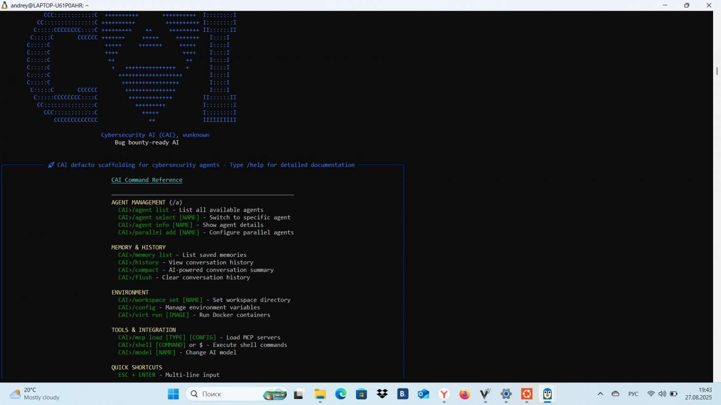
Task: Open Microsoft Edge browser
Action: [341, 394]
